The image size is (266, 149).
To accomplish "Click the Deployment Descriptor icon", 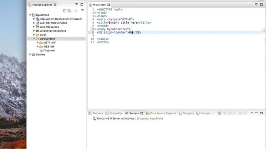I will [37, 19].
